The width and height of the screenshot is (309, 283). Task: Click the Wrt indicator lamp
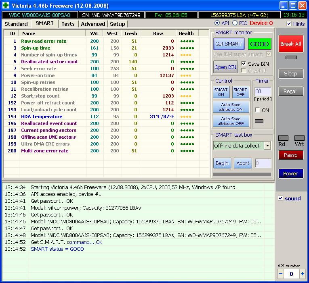(x=299, y=138)
